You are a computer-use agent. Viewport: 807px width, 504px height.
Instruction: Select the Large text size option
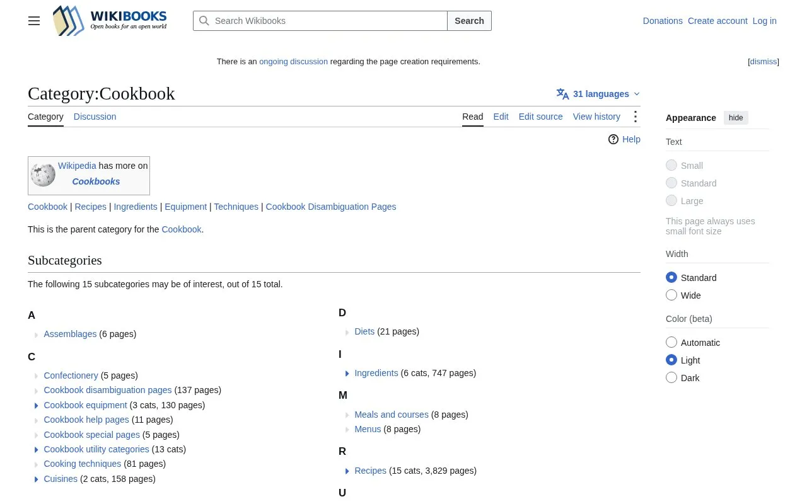tap(671, 200)
